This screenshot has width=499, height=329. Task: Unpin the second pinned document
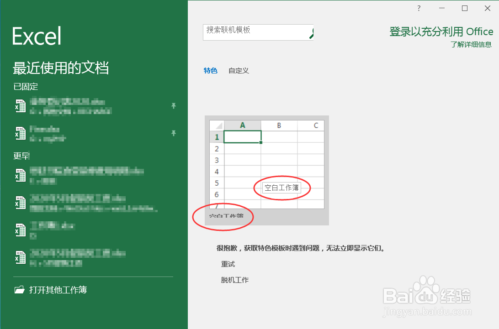click(x=174, y=133)
